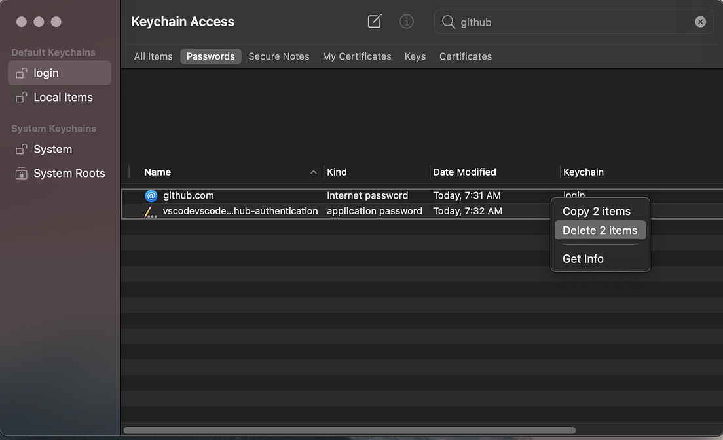Select Delete 2 items from the context menu
Image resolution: width=723 pixels, height=440 pixels.
pyautogui.click(x=600, y=230)
